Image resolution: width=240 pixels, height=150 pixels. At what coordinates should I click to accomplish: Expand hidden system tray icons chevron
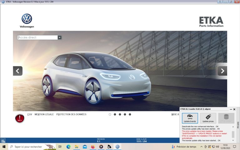(x=202, y=147)
